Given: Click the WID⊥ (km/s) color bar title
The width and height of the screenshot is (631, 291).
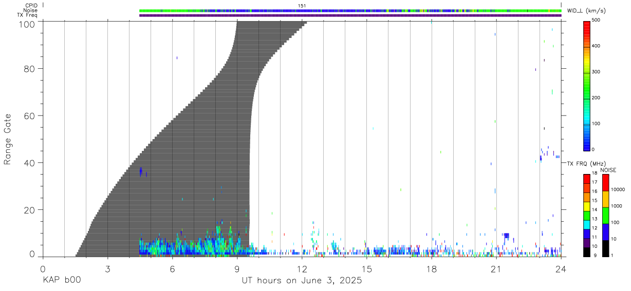Looking at the screenshot, I should click(586, 10).
